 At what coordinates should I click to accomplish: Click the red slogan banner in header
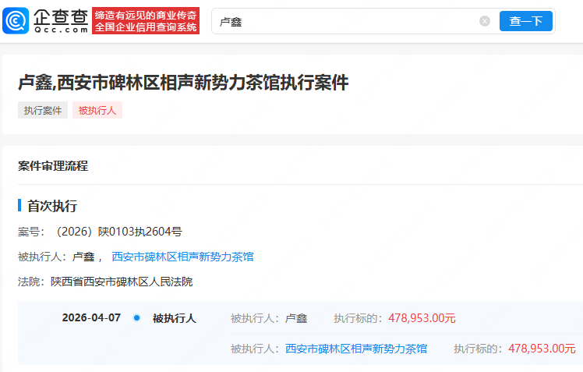tap(145, 21)
